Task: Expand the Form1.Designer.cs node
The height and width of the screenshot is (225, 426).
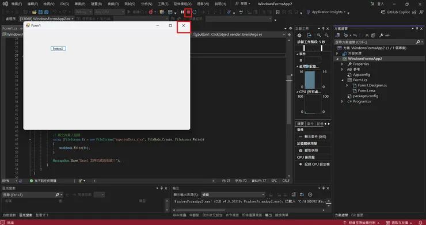Action: 347,85
